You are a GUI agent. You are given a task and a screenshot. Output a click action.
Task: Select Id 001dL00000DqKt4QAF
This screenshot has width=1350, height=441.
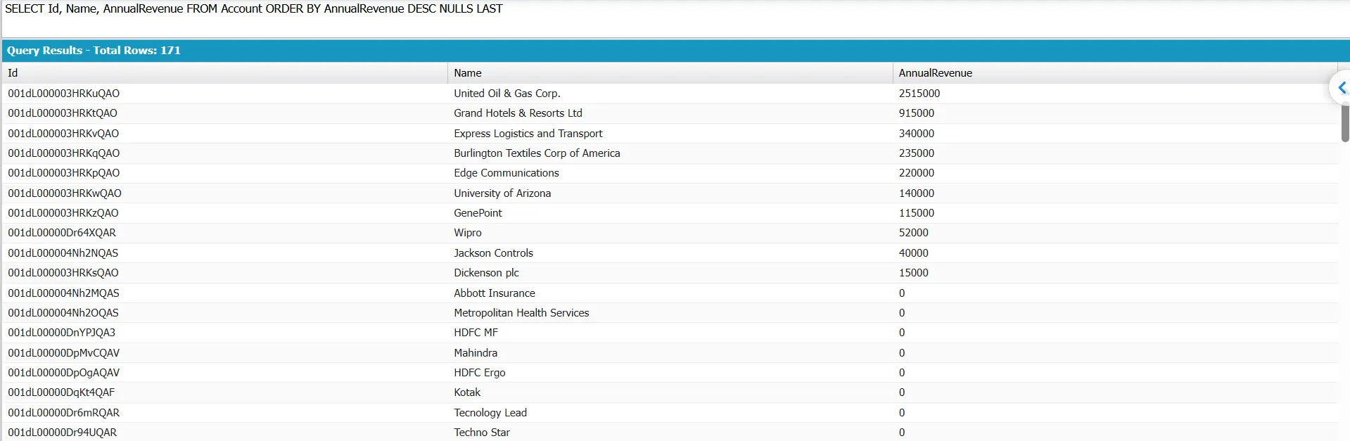61,392
